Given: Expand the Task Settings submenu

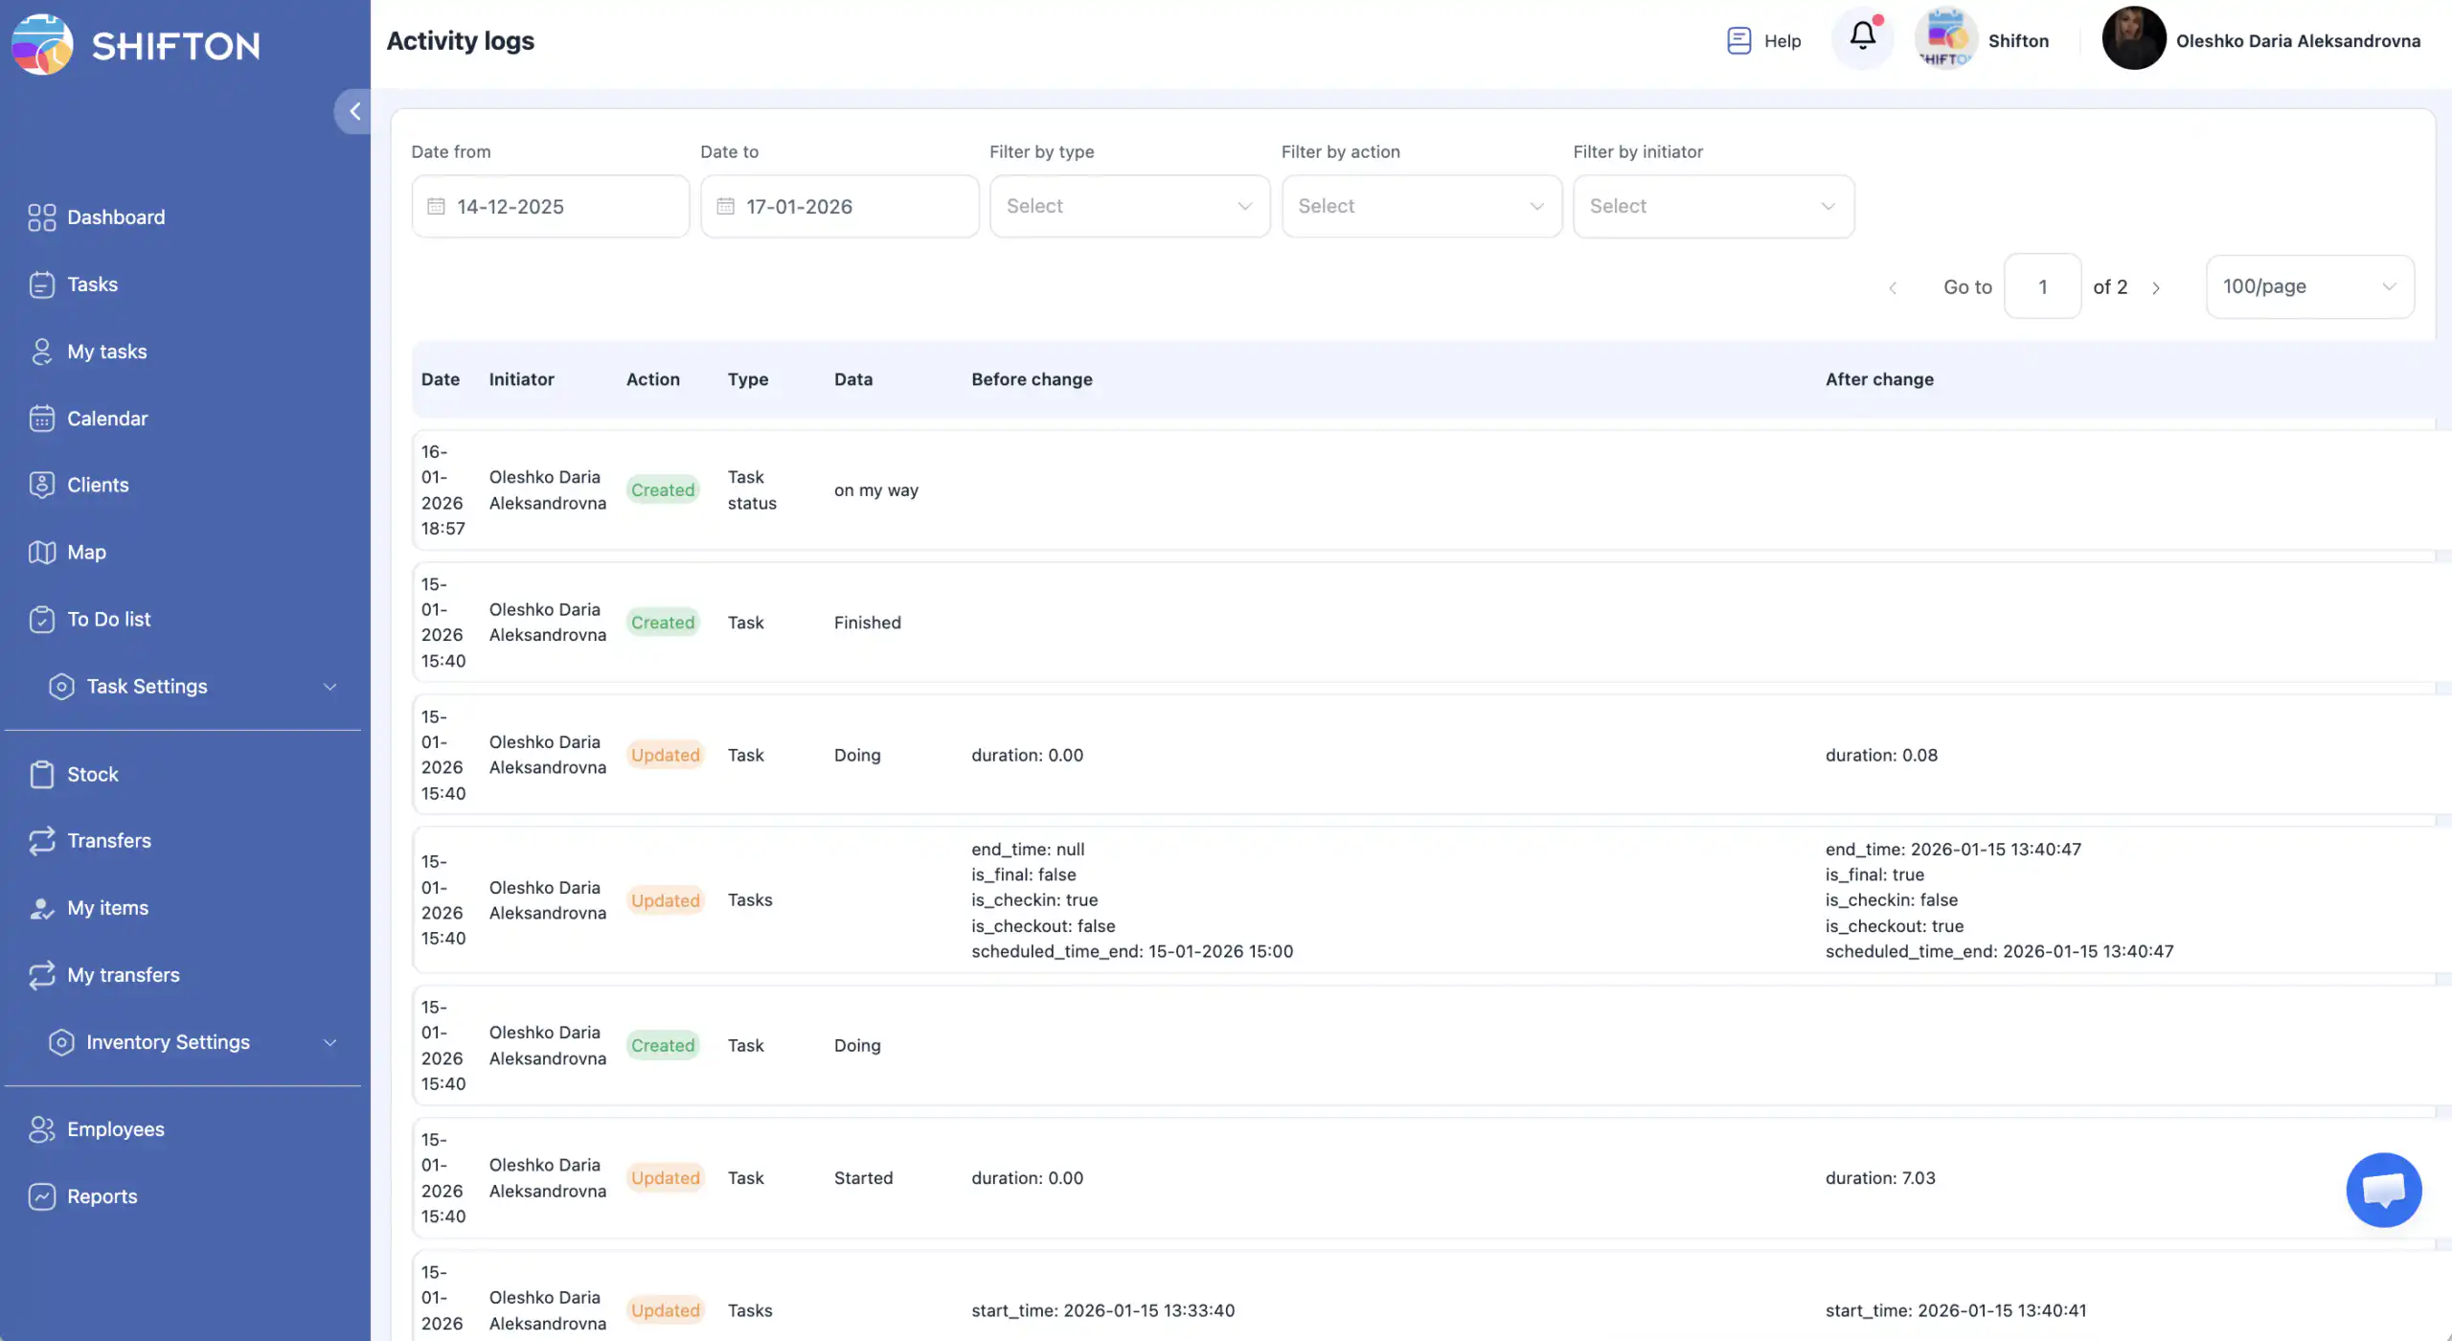Looking at the screenshot, I should [329, 686].
